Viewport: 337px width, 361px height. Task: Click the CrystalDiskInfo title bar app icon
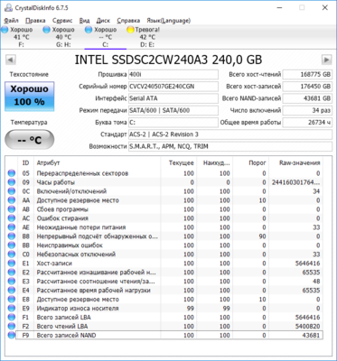tap(8, 8)
